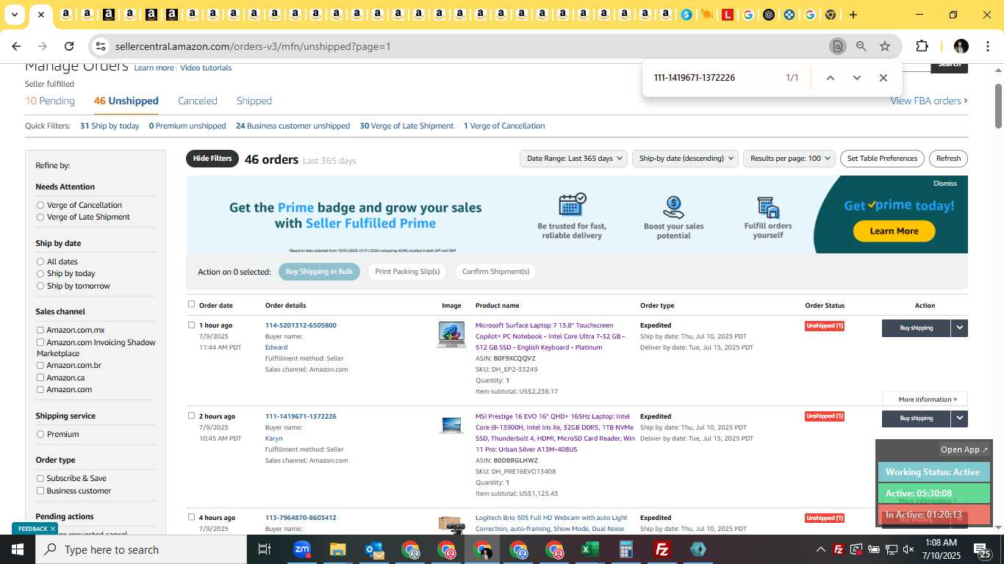
Task: Open the Date Range dropdown
Action: [x=573, y=159]
